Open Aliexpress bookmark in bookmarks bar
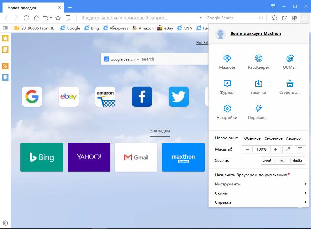311x229 pixels. [x=116, y=28]
